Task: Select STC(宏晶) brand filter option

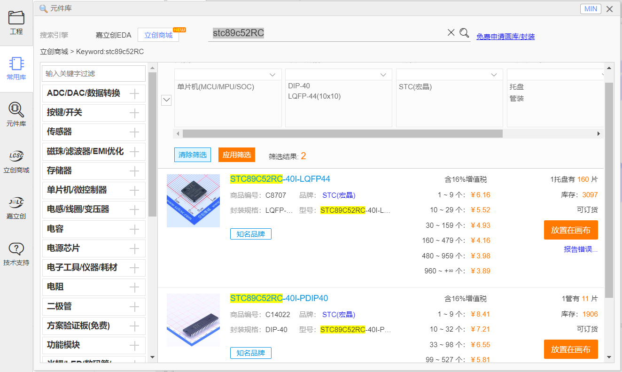Action: (415, 87)
